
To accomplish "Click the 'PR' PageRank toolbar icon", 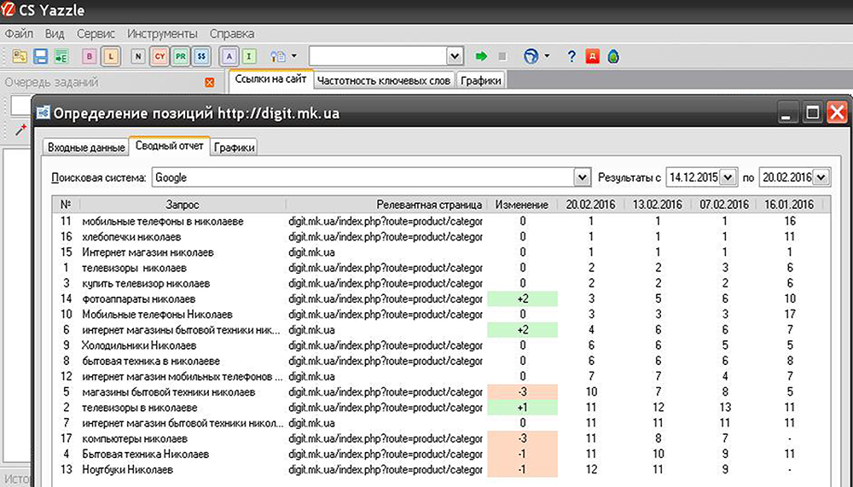I will [x=181, y=56].
